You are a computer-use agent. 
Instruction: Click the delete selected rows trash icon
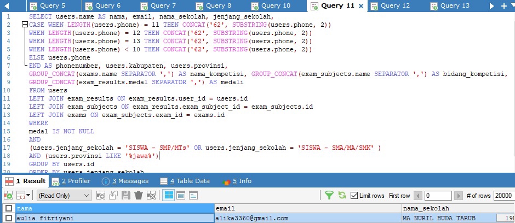(138, 195)
